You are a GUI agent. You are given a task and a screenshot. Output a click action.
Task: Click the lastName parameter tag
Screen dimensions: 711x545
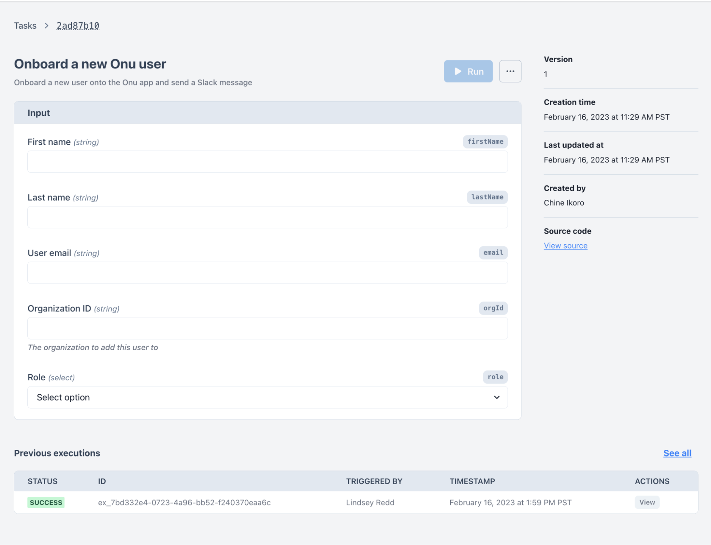coord(487,197)
